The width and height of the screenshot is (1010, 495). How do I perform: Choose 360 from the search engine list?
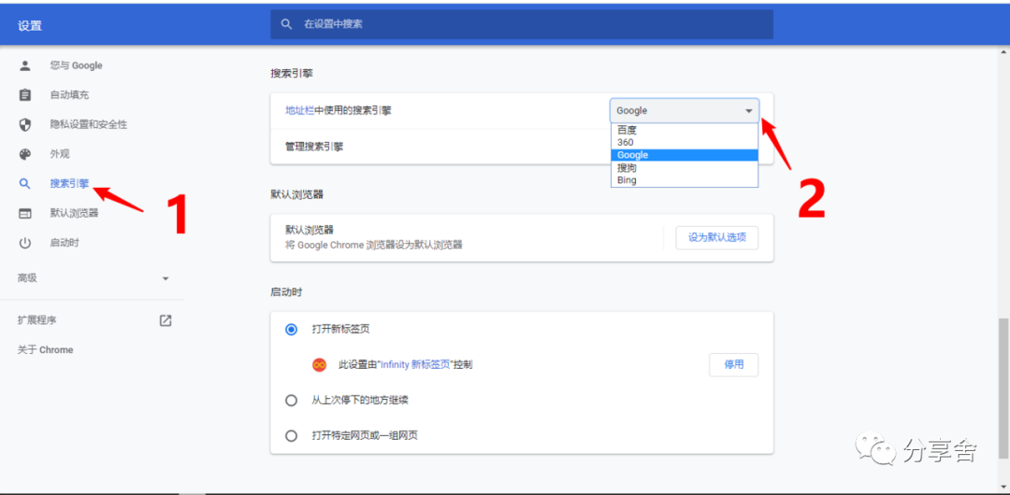[x=684, y=142]
